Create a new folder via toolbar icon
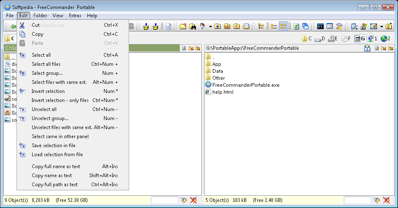Image resolution: width=398 pixels, height=208 pixels. click(183, 26)
